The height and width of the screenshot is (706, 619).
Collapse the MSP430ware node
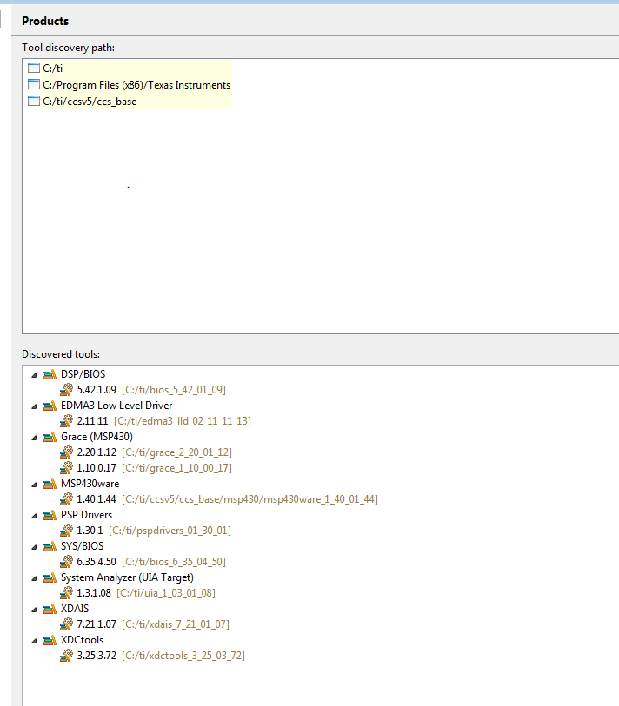[34, 485]
